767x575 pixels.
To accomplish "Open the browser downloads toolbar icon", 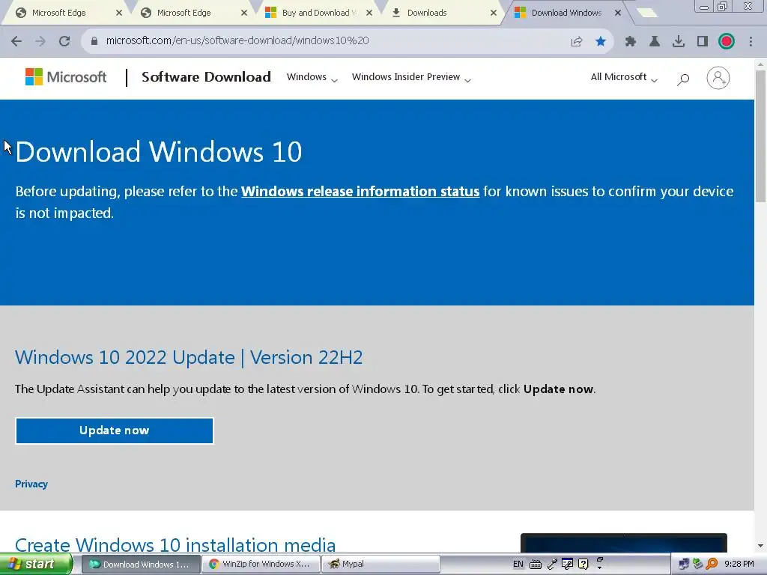I will [x=679, y=41].
